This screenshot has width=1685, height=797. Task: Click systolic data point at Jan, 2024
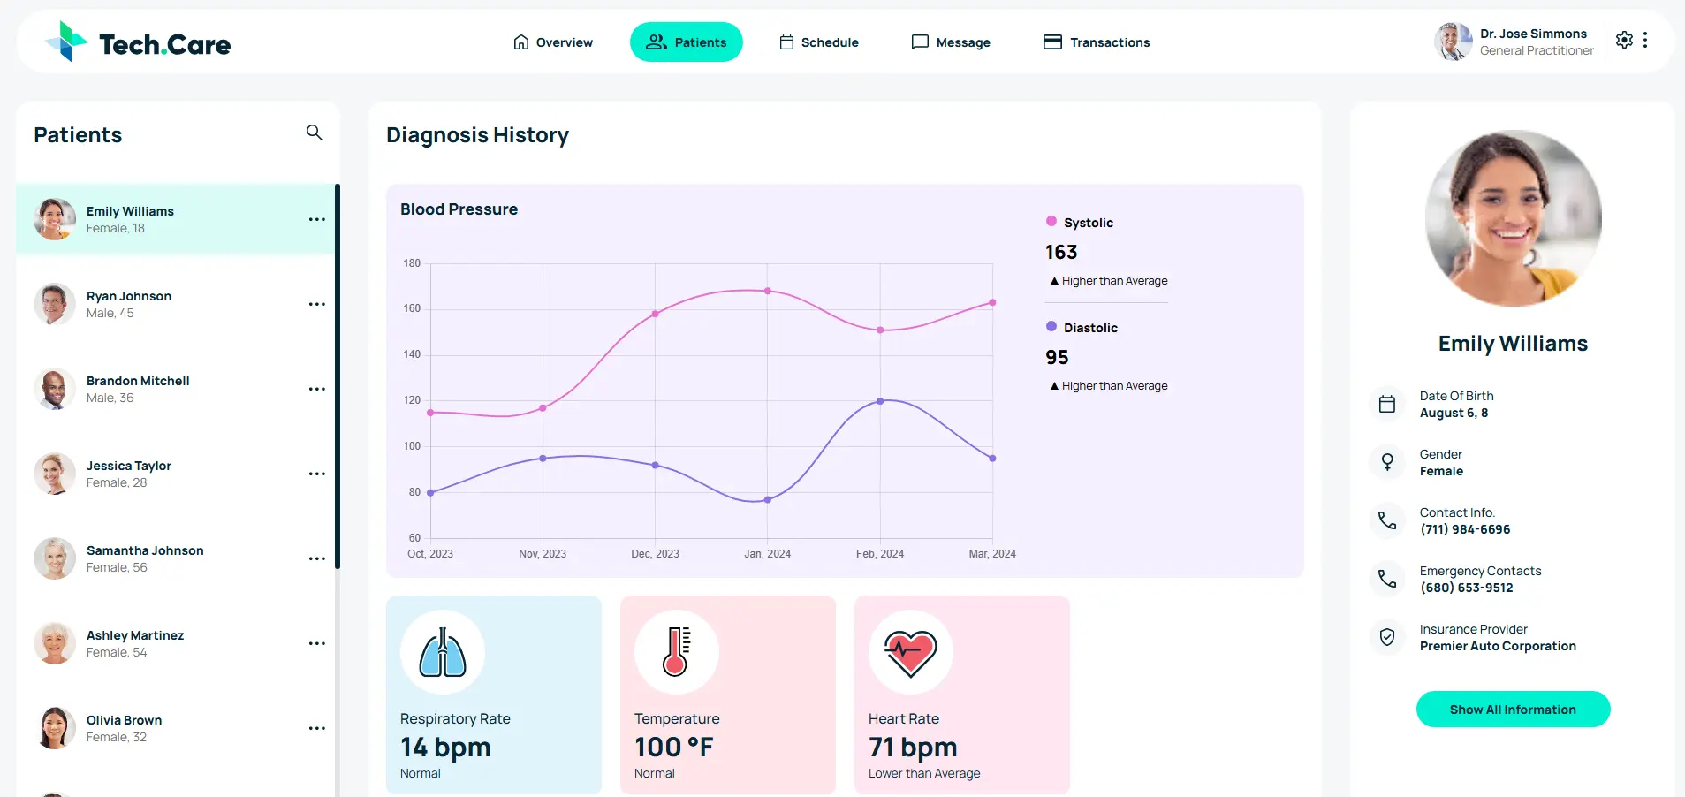768,291
